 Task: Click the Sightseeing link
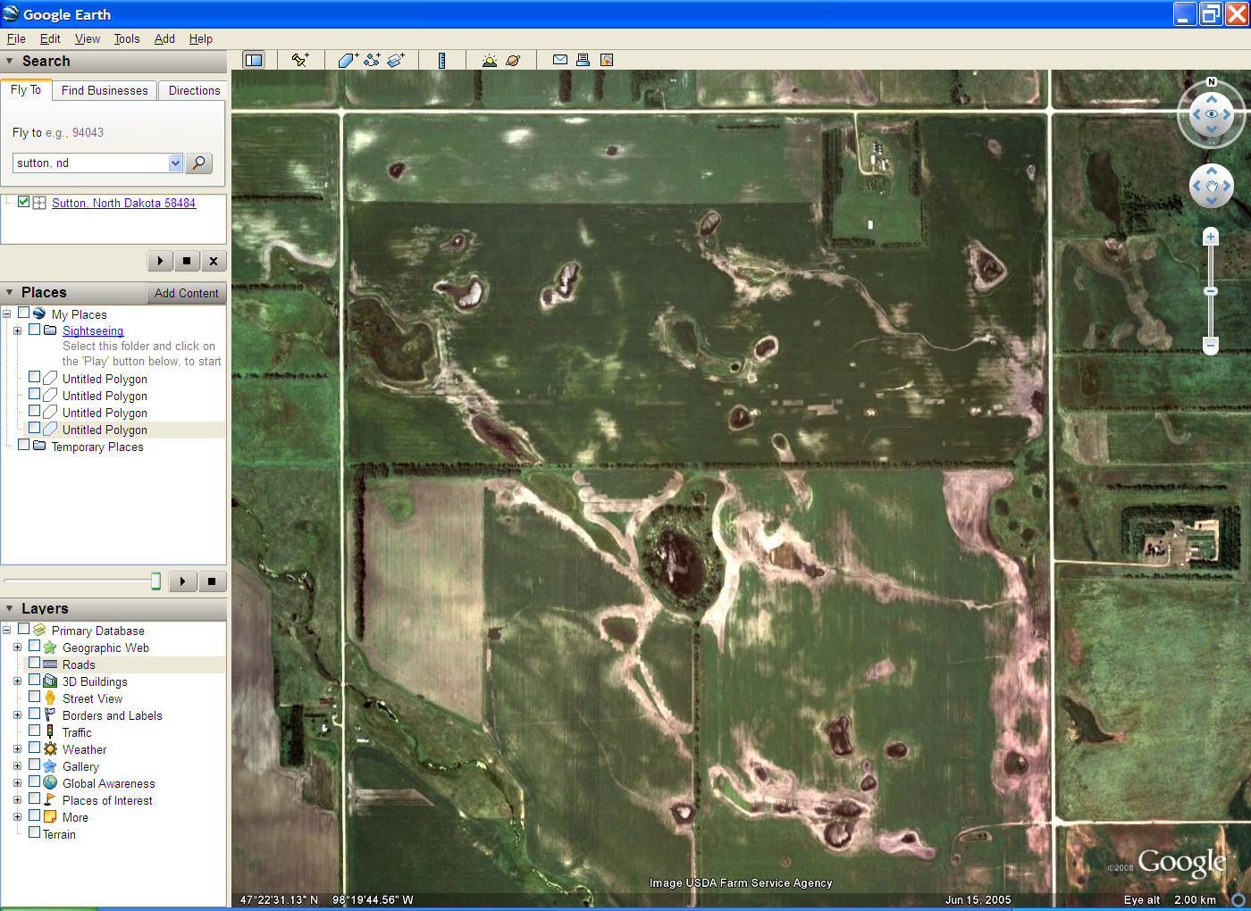(x=93, y=330)
